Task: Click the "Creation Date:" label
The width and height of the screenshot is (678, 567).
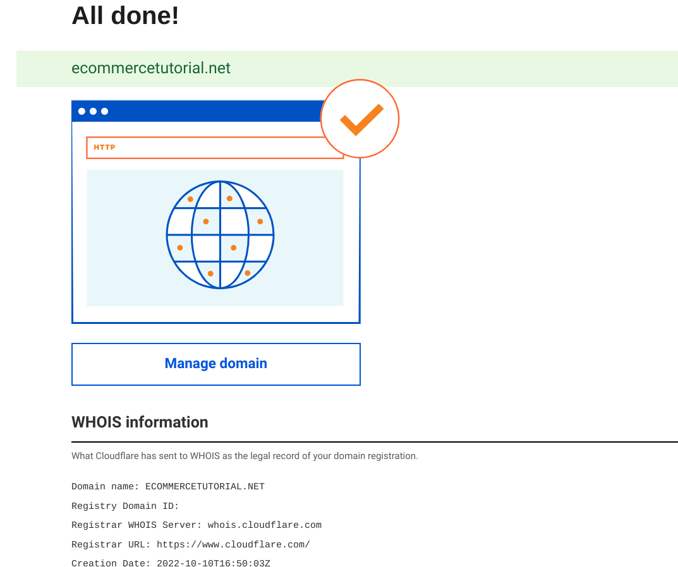Action: tap(111, 563)
